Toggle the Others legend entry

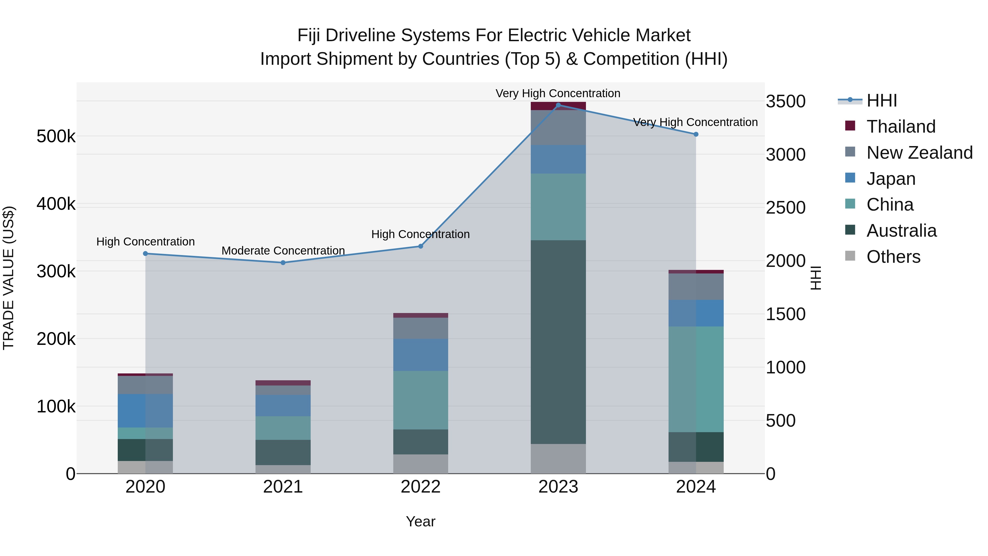point(883,257)
